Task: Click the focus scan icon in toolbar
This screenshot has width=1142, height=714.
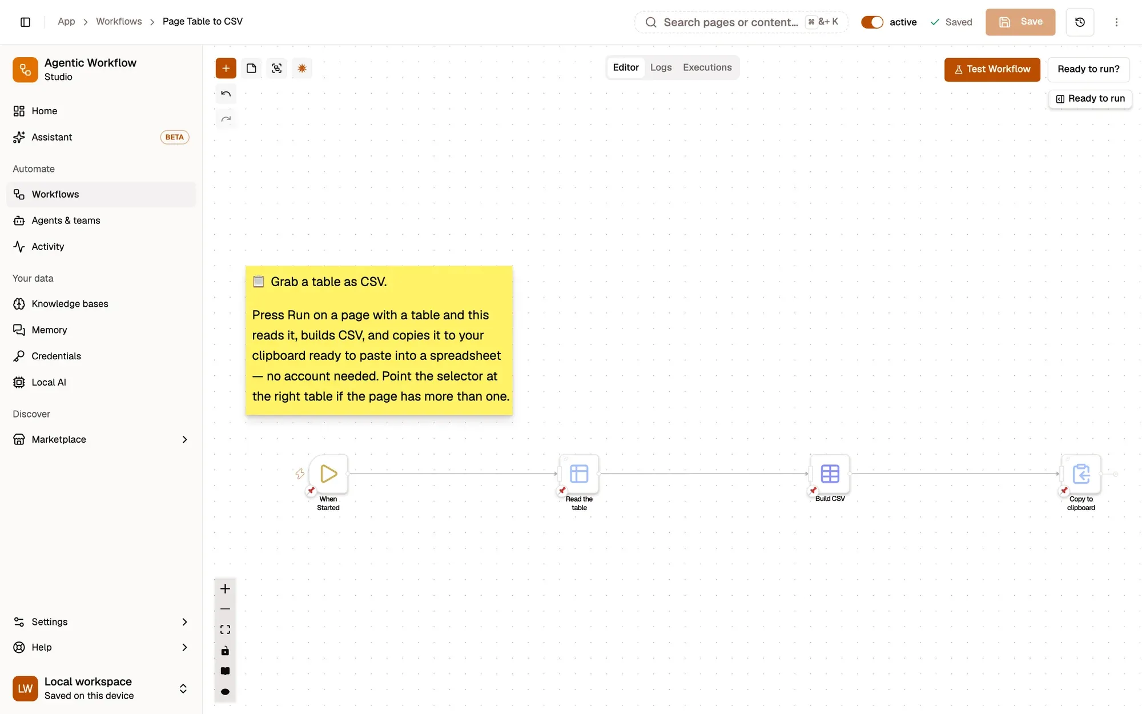Action: pos(277,69)
